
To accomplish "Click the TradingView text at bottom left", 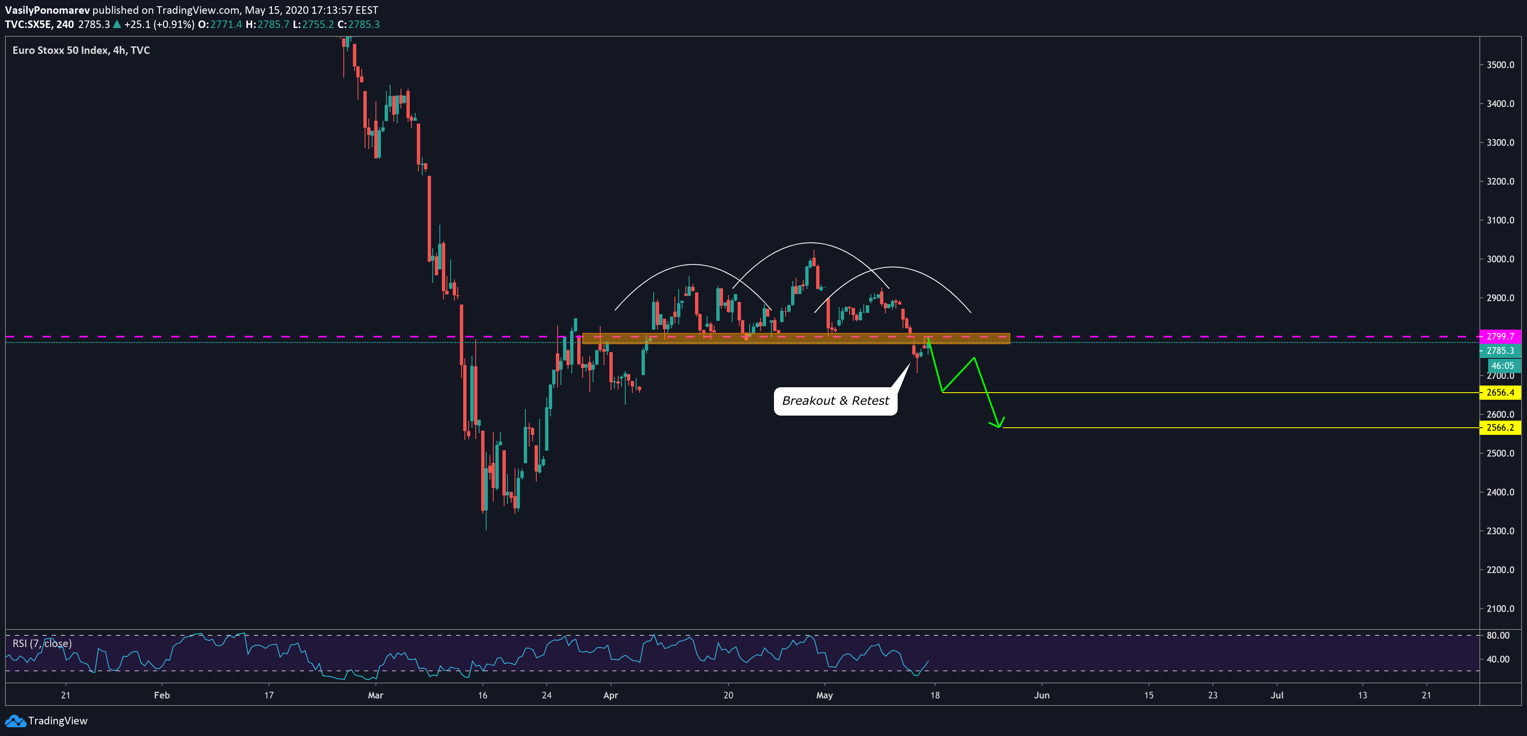I will pos(58,721).
